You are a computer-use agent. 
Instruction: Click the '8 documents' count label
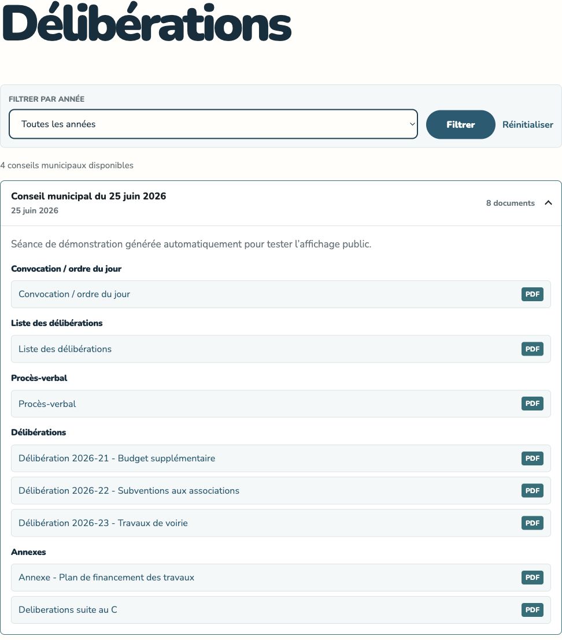pos(510,203)
